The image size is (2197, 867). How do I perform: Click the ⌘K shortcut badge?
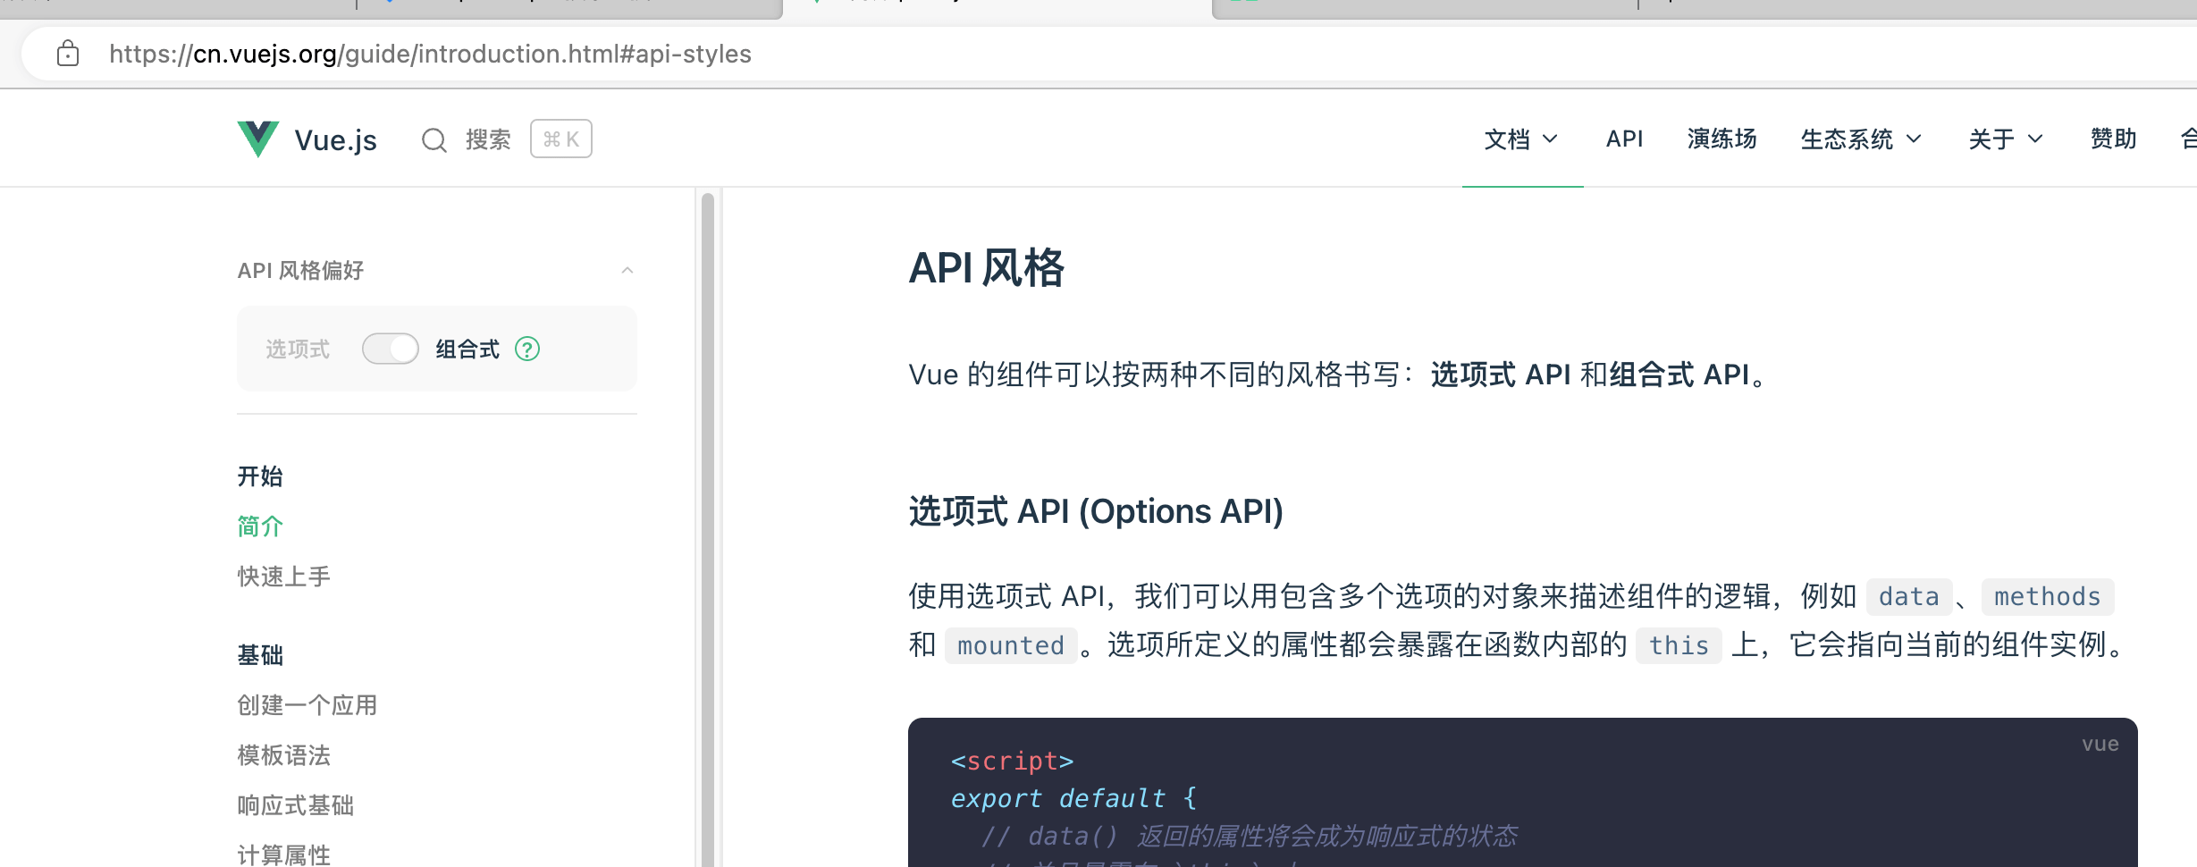coord(561,139)
